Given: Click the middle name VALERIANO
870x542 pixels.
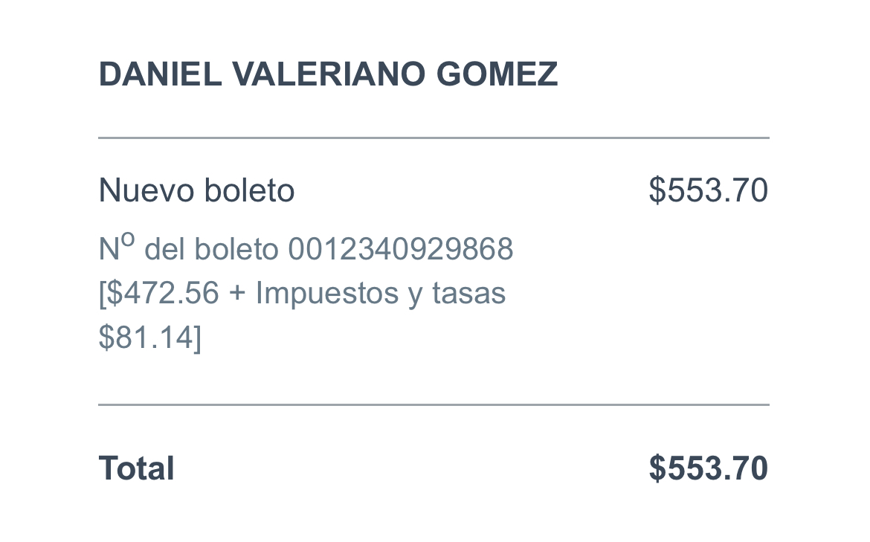Looking at the screenshot, I should point(329,74).
